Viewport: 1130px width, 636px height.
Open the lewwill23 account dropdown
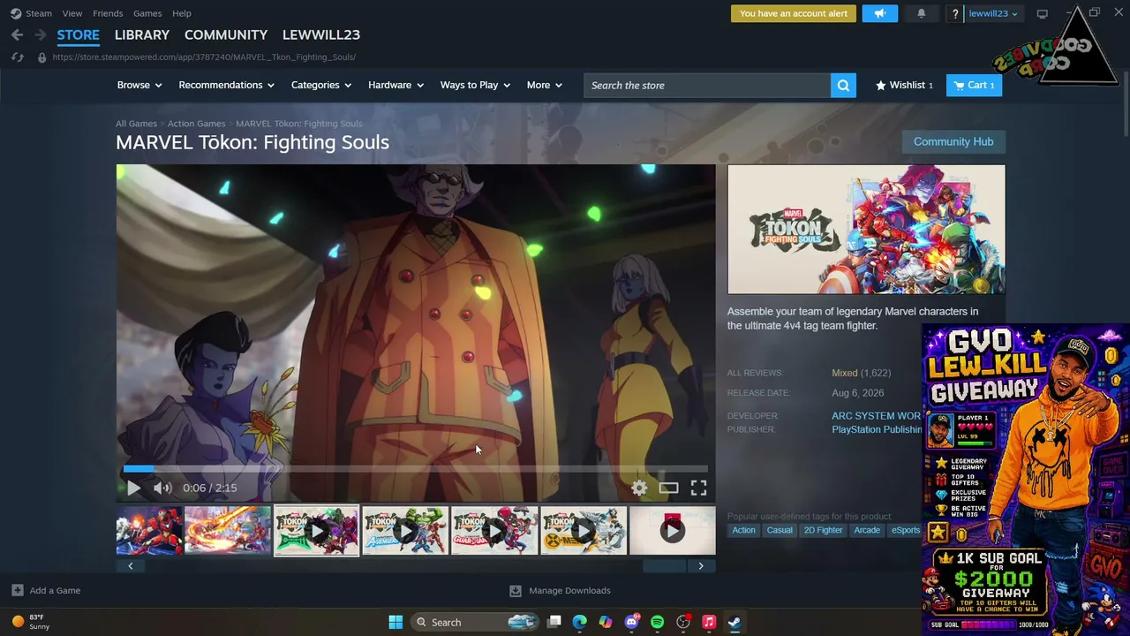click(x=993, y=13)
